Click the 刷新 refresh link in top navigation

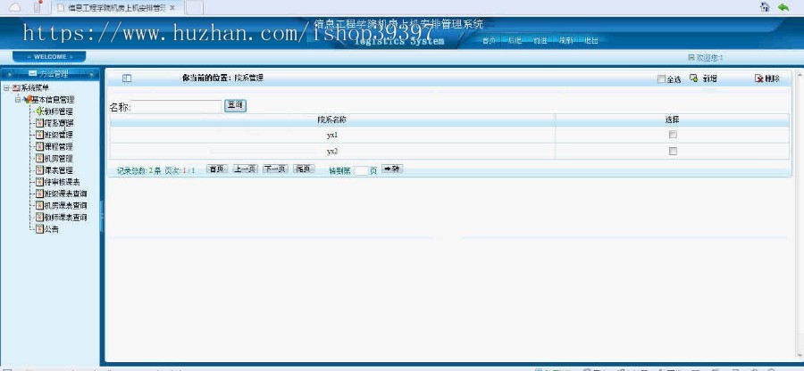(x=565, y=40)
